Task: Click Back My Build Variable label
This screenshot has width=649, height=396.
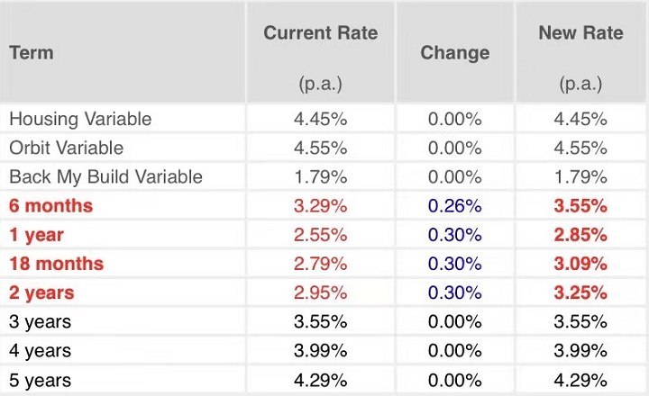Action: coord(106,177)
